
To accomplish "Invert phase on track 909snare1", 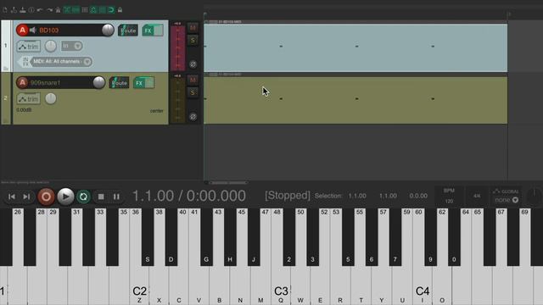I will (x=193, y=117).
